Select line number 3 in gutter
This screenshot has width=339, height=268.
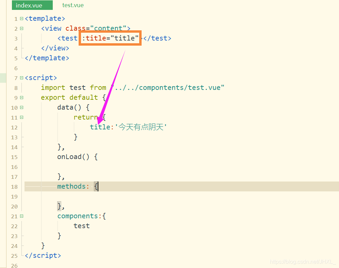point(16,39)
